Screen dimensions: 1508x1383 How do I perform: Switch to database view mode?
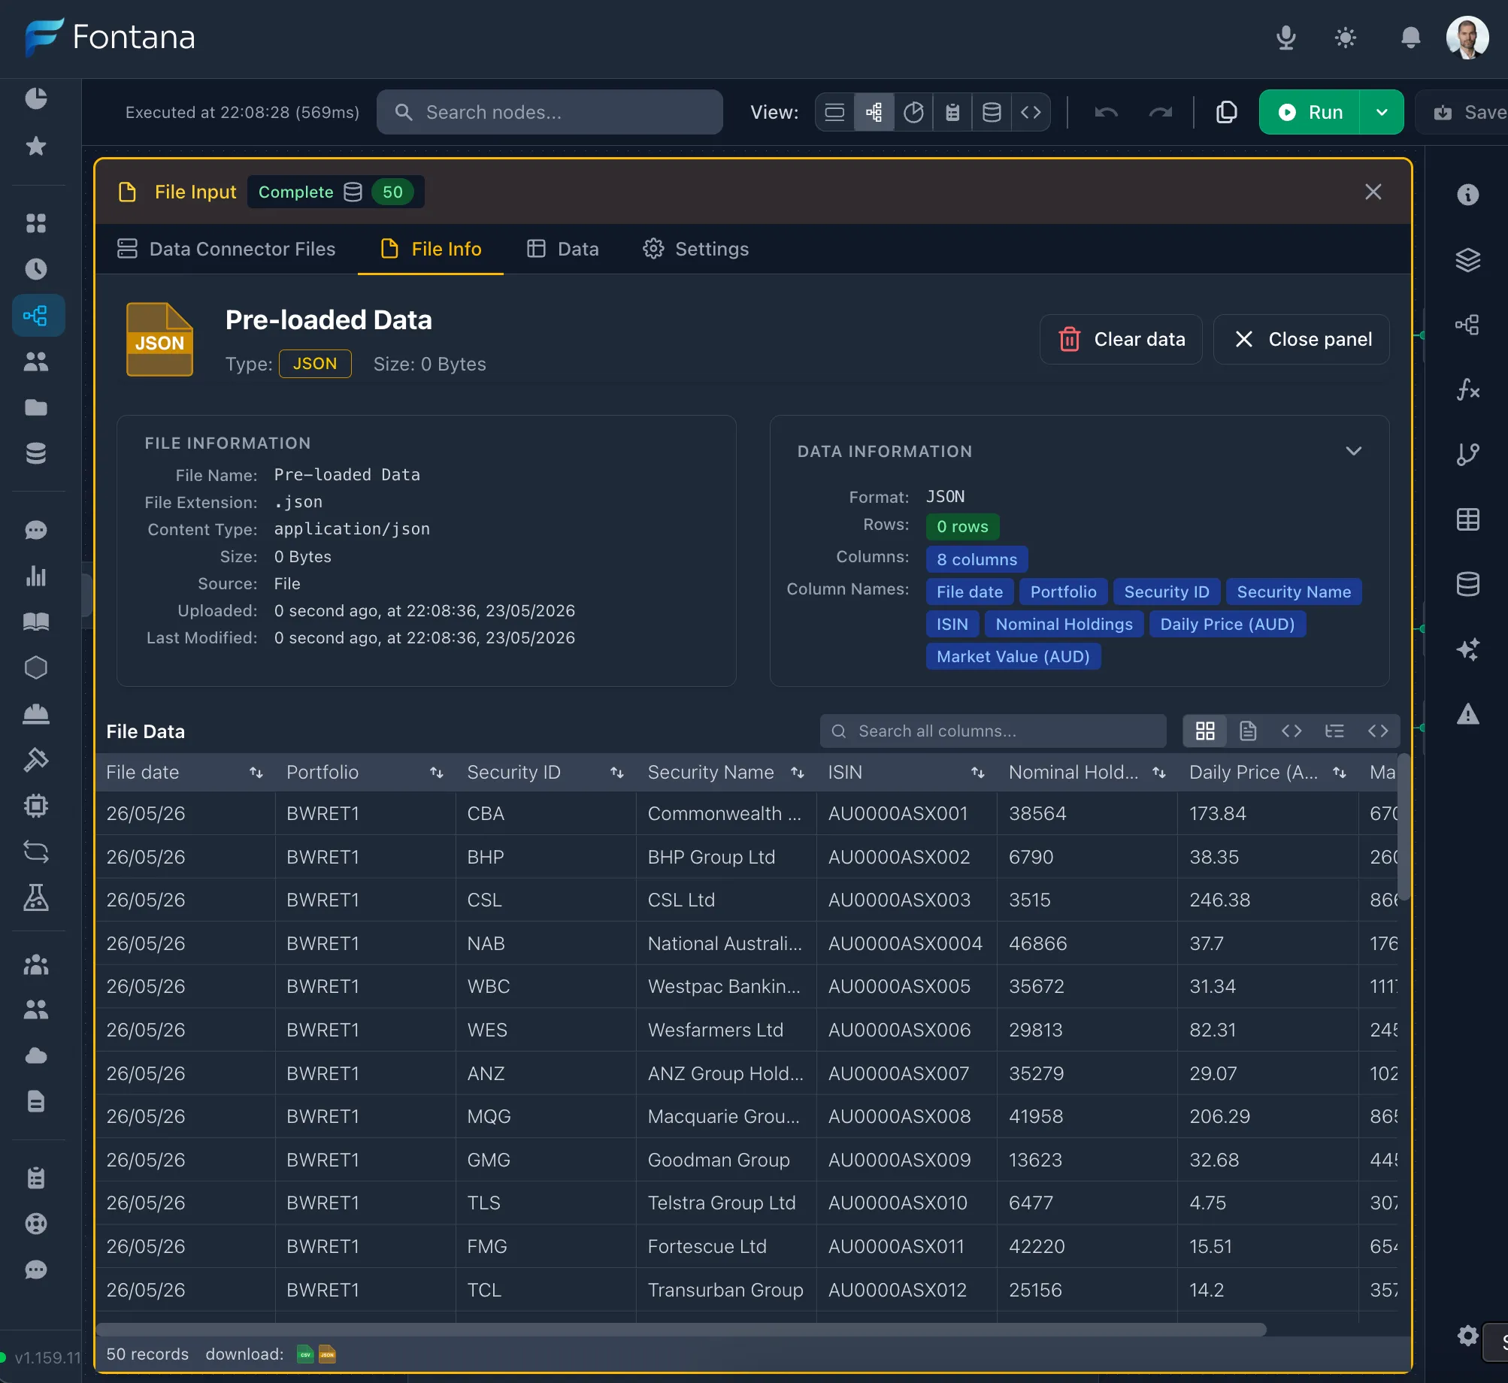[992, 112]
